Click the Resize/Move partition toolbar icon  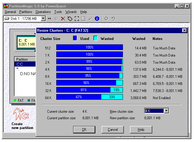[x=49, y=19]
